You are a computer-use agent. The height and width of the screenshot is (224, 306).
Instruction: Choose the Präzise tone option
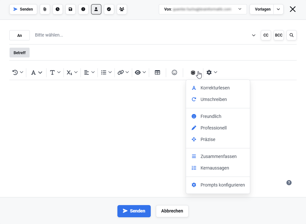pos(218,139)
